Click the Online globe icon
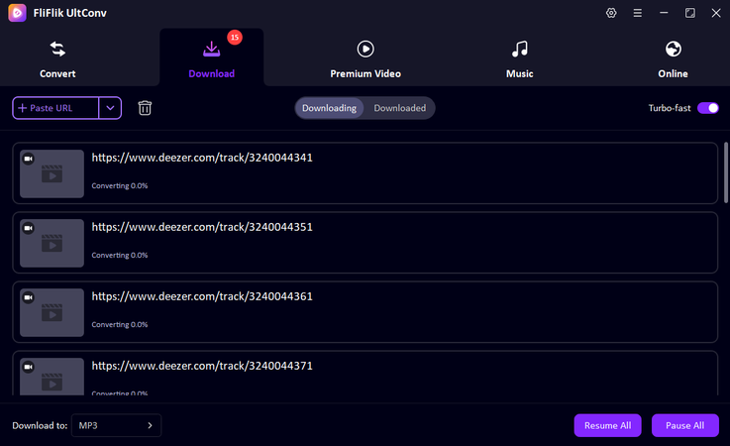 674,49
